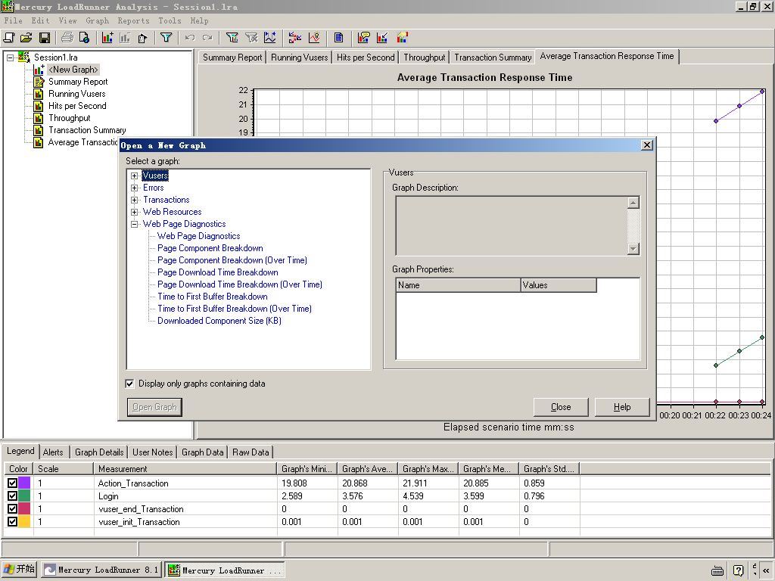Viewport: 775px width, 581px height.
Task: Click the Close button in dialog
Action: click(561, 407)
